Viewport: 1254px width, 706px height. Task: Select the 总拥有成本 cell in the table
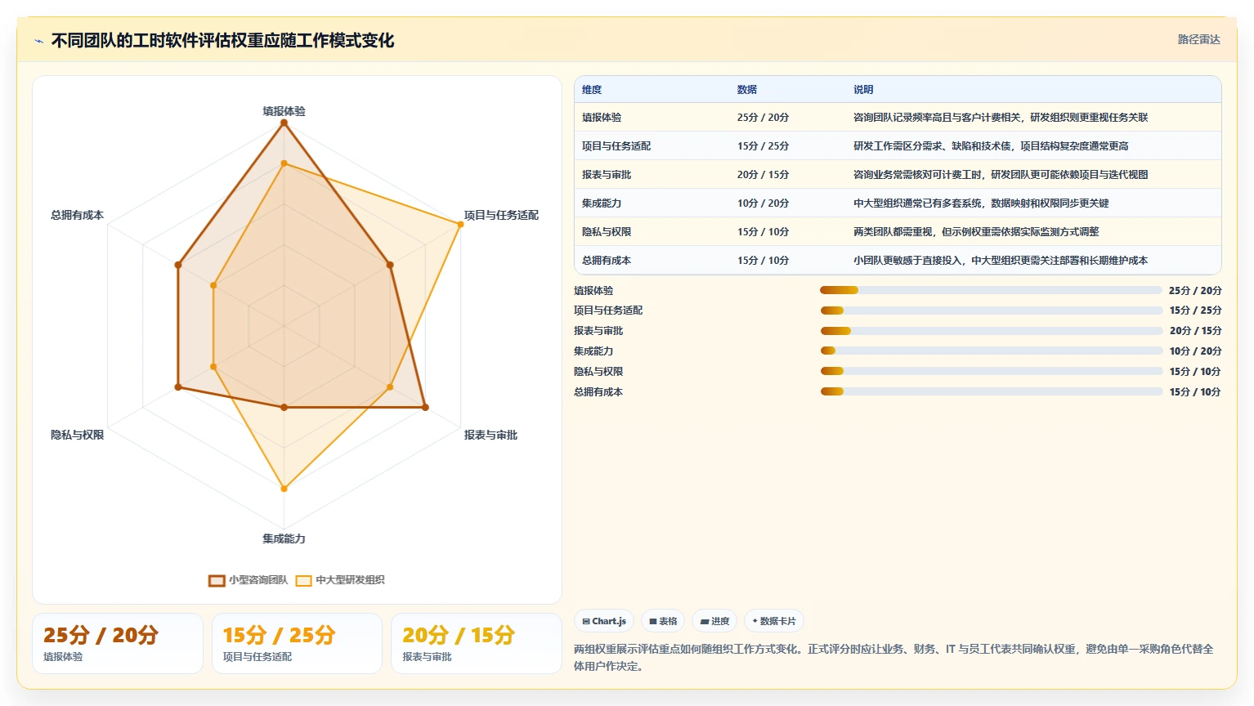tap(607, 261)
